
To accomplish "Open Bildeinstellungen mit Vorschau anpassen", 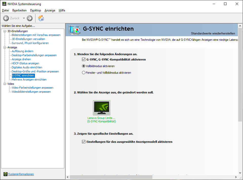I will pyautogui.click(x=36, y=35).
